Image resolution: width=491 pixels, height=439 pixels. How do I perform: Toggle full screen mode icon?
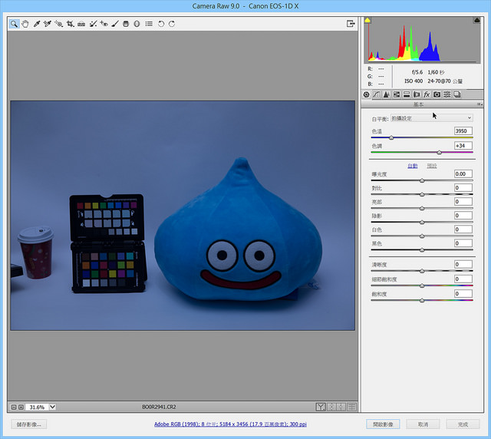(x=351, y=24)
